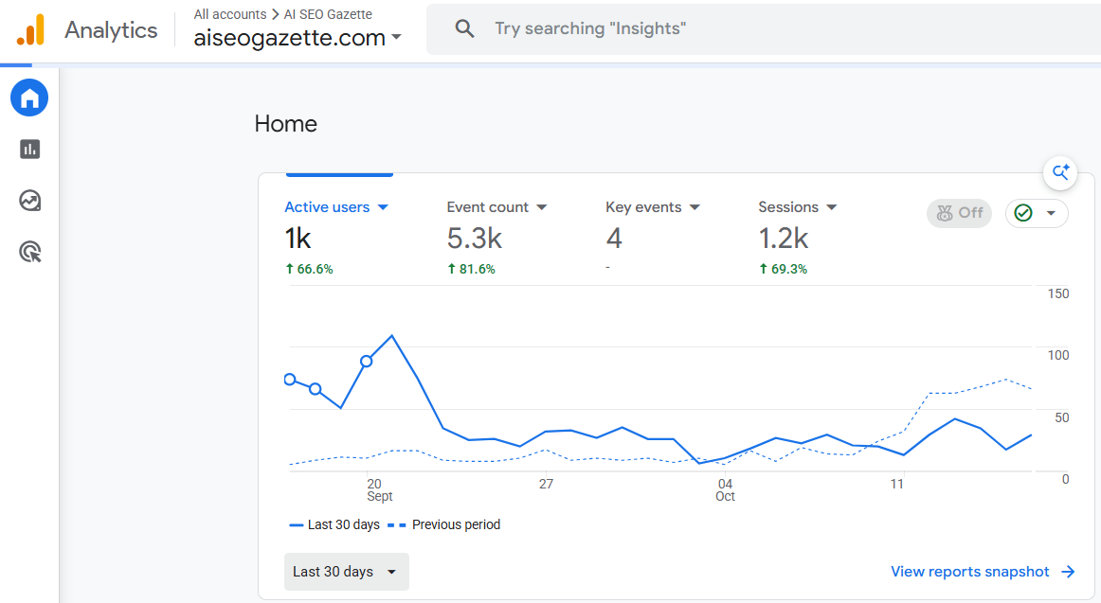Open the Explore icon in sidebar
This screenshot has width=1101, height=603.
(x=29, y=201)
